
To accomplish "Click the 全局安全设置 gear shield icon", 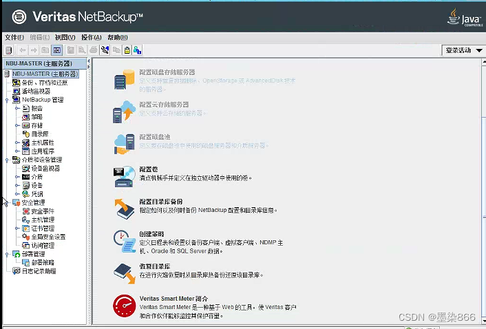I will point(26,237).
